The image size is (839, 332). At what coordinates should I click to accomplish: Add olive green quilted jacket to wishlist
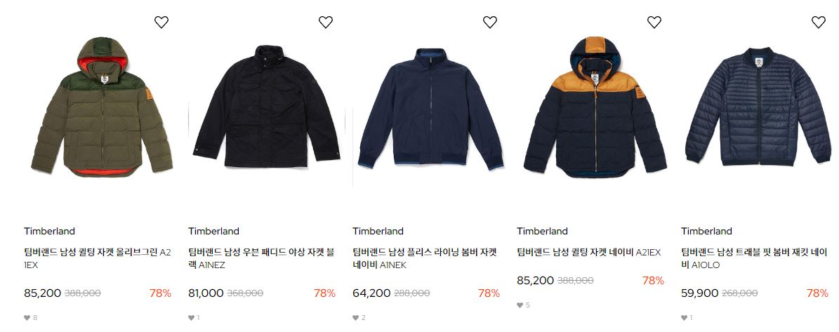click(161, 22)
